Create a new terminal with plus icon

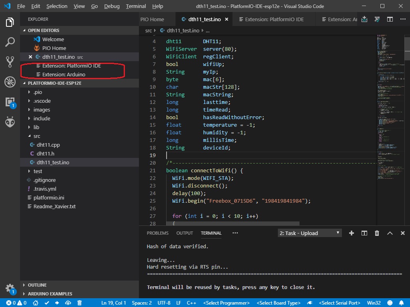point(352,233)
